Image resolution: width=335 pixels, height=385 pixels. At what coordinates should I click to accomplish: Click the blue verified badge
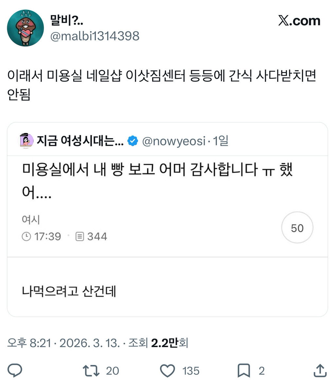point(132,141)
